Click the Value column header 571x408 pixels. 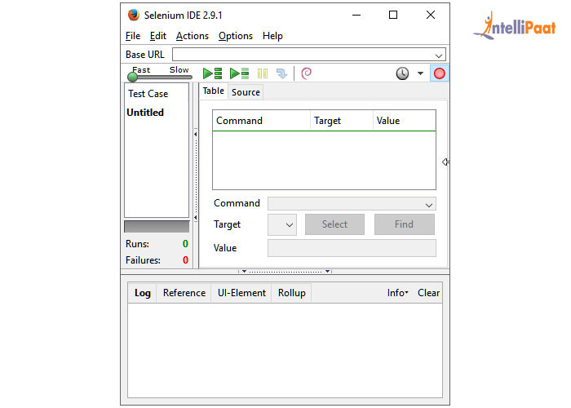point(405,121)
